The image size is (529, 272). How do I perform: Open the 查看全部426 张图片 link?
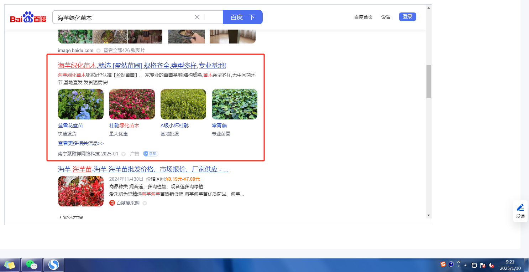click(124, 51)
